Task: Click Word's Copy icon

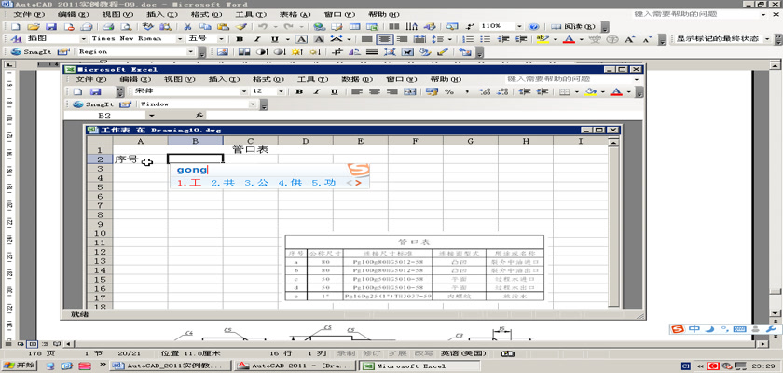Action: pyautogui.click(x=205, y=26)
